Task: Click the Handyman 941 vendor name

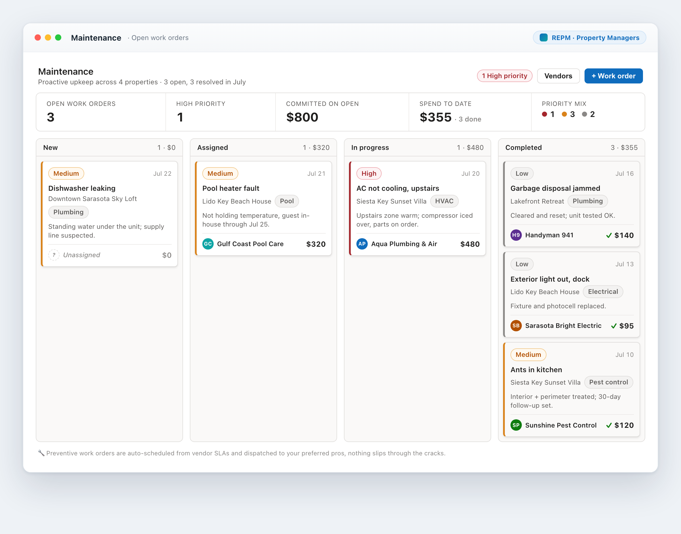Action: [x=549, y=235]
